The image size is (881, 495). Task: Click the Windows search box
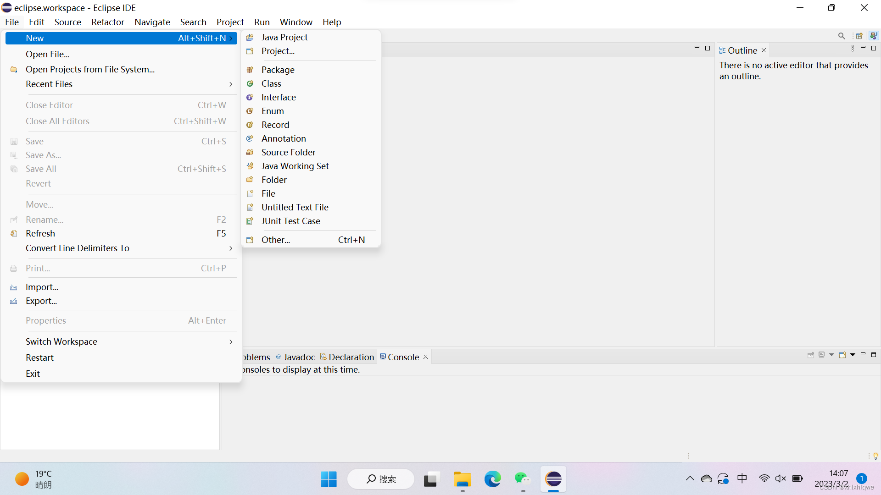pyautogui.click(x=381, y=479)
